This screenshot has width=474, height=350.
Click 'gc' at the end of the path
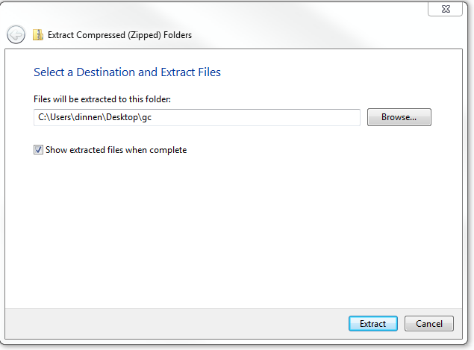coord(146,117)
